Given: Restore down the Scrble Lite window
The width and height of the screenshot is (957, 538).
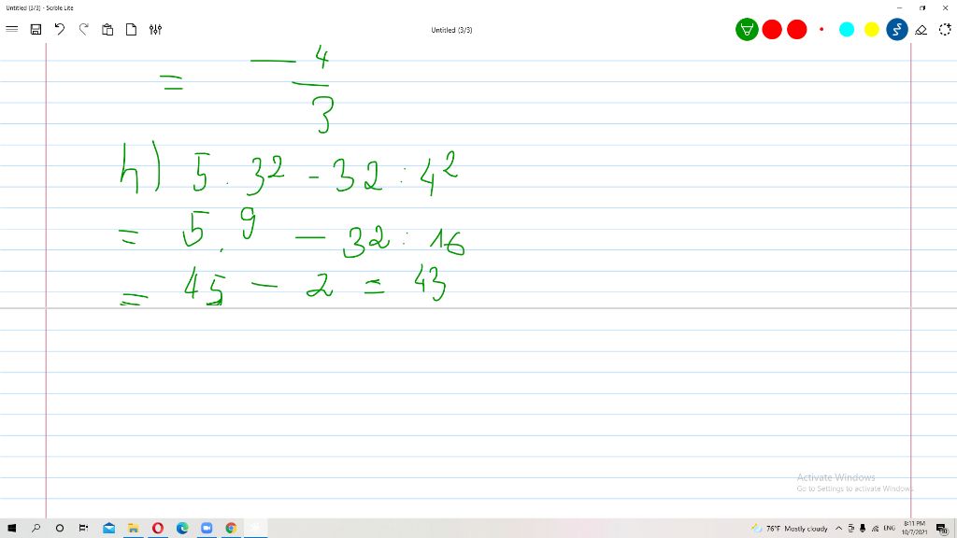Looking at the screenshot, I should (x=922, y=7).
